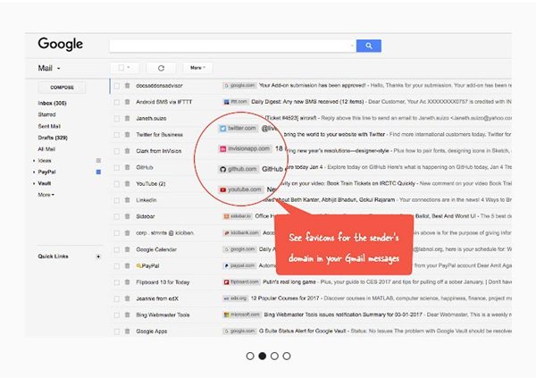Click trash icon in Twitter for Business row
Viewport: 536px width, 378px height.
tap(127, 135)
